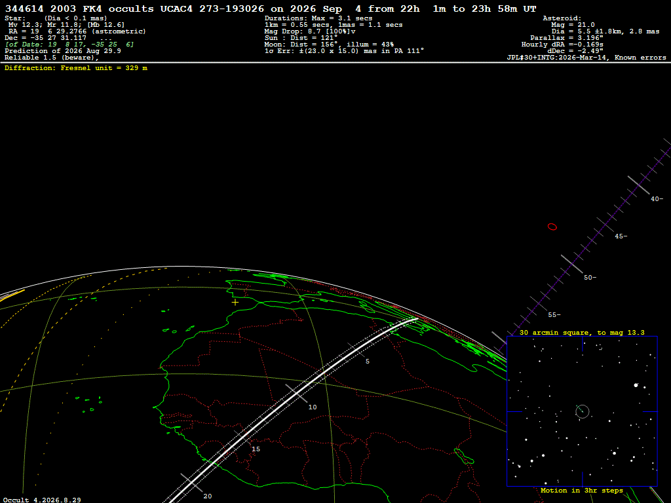Click the yellow plus crosshair marker
The width and height of the screenshot is (671, 503).
click(235, 302)
